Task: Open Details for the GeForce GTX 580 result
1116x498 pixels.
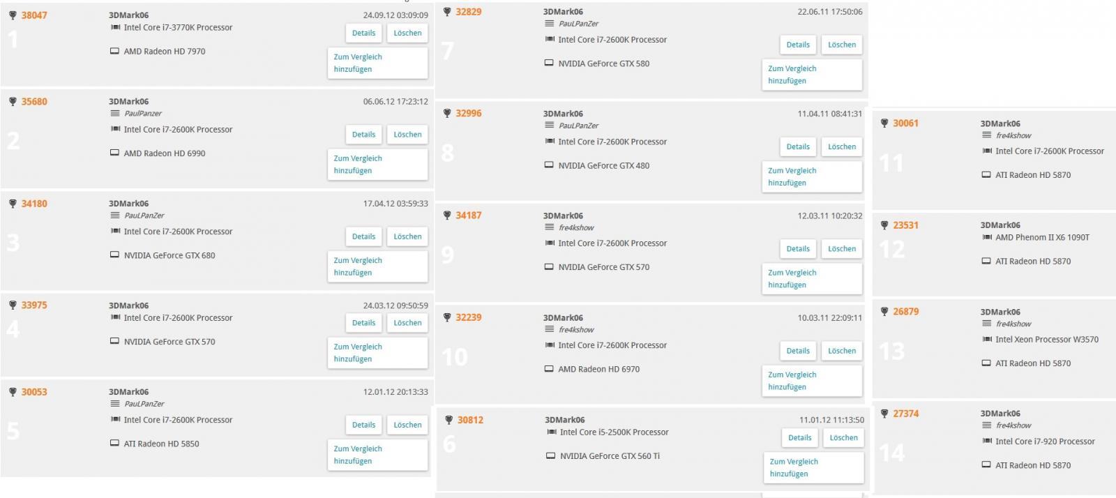Action: pyautogui.click(x=798, y=45)
